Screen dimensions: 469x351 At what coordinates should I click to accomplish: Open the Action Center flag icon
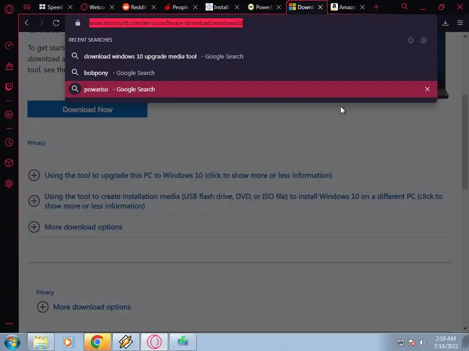pos(412,343)
